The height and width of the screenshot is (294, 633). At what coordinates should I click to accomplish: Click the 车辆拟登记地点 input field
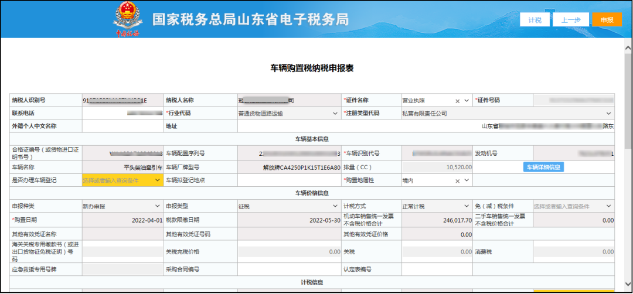(x=288, y=180)
